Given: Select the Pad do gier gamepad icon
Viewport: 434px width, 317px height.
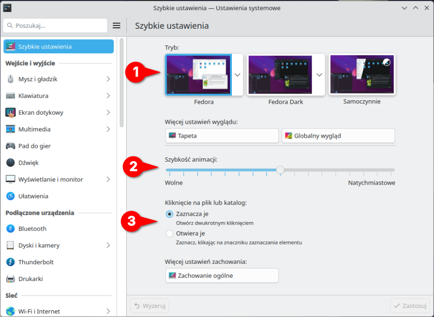Looking at the screenshot, I should pos(11,146).
